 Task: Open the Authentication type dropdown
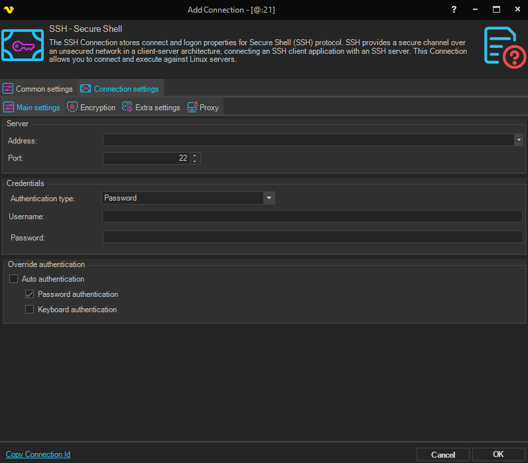(269, 198)
